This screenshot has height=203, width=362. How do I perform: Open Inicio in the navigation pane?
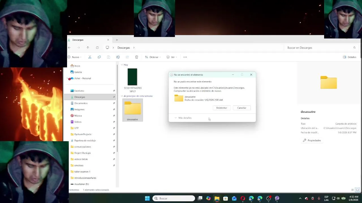tap(77, 66)
